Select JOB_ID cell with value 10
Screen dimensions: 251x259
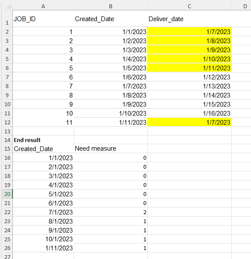point(43,113)
